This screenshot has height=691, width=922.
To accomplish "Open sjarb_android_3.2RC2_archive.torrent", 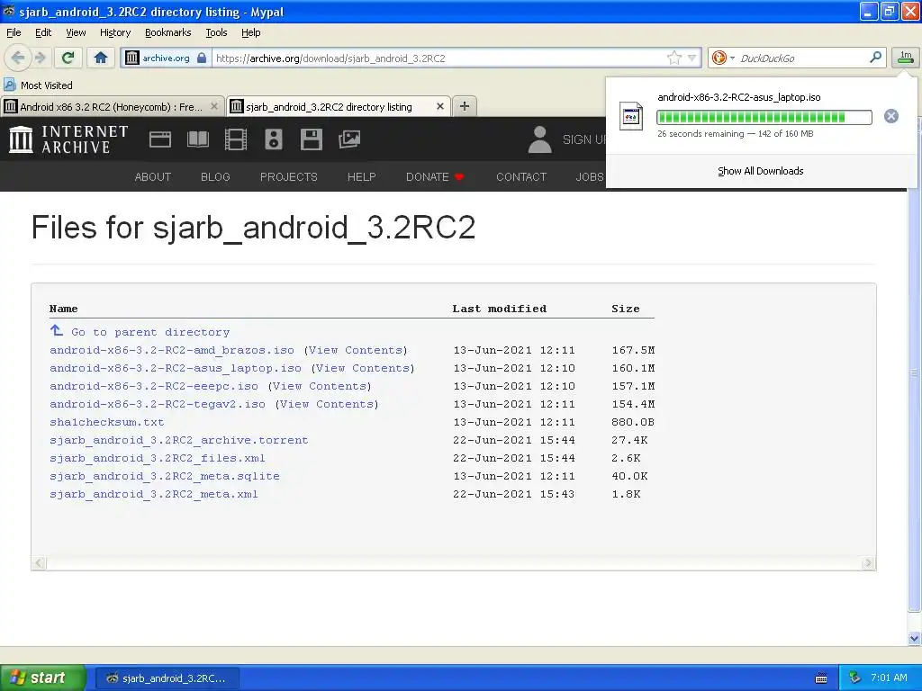I will [x=179, y=440].
